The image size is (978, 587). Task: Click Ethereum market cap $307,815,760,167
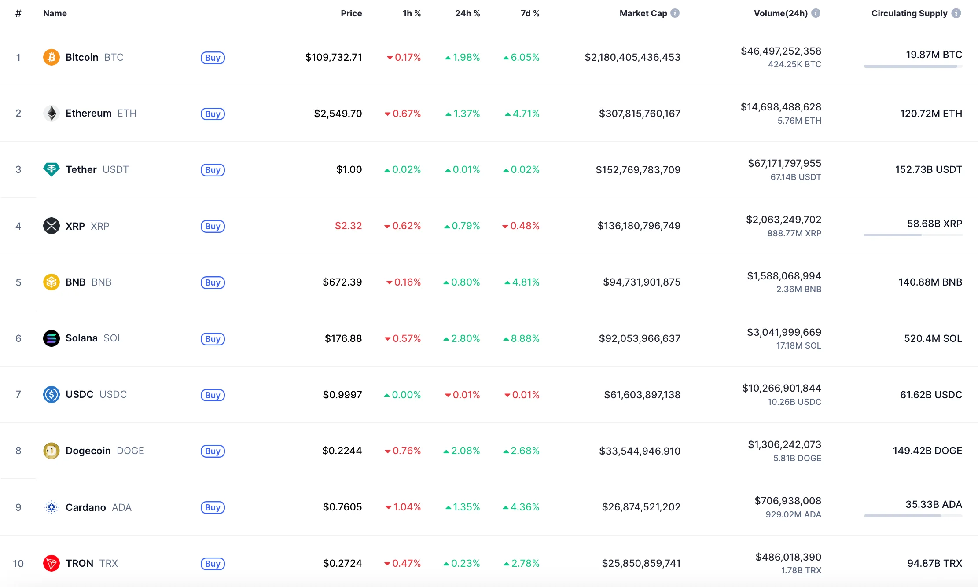[640, 114]
